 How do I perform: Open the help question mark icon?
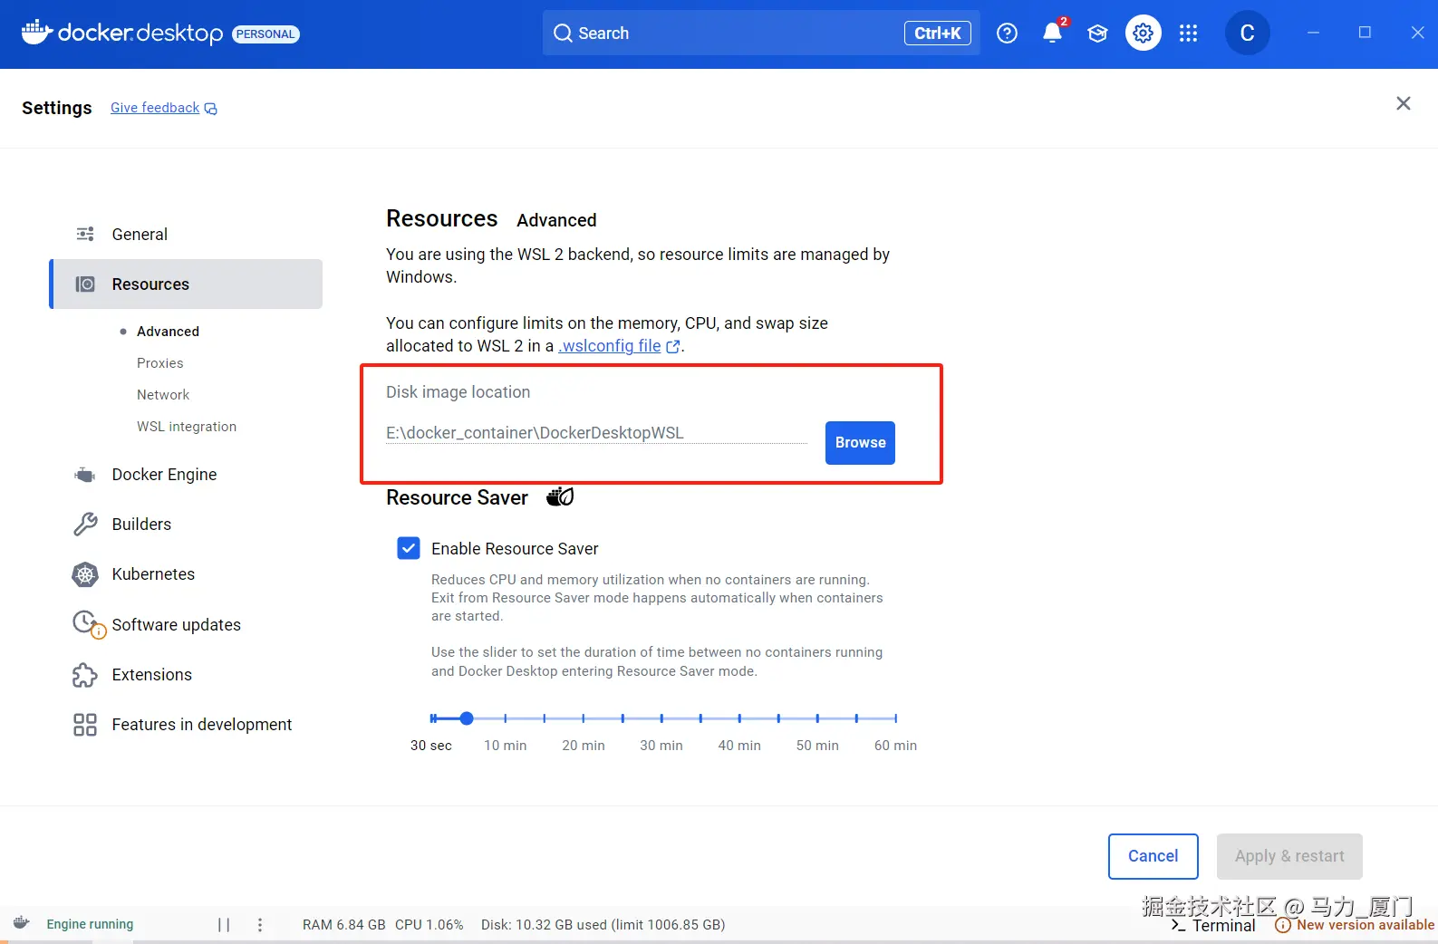pos(1007,34)
